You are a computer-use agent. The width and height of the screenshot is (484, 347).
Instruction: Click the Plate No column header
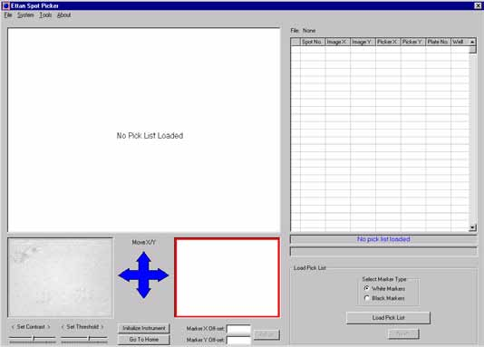pyautogui.click(x=438, y=42)
